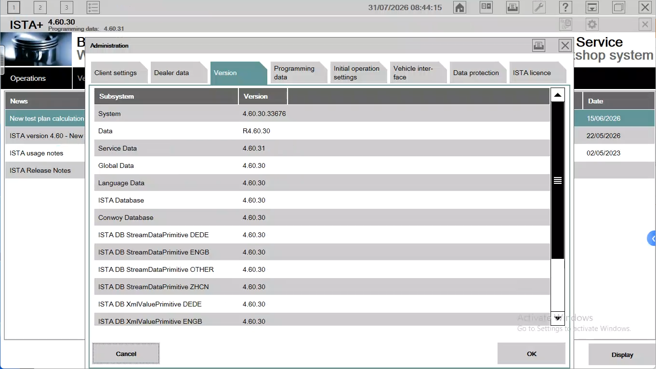Select the Conwoy Database row
The image size is (656, 369).
(322, 217)
